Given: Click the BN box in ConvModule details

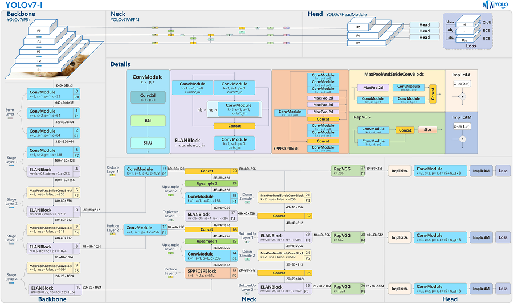Looking at the screenshot, I should pos(148,121).
